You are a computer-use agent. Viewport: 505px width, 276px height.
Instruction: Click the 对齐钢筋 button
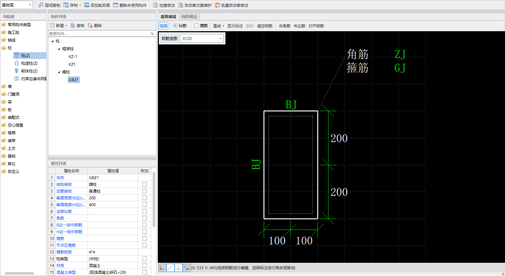[316, 26]
